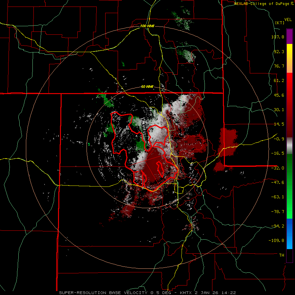Select the 61.2 legend value
The height and width of the screenshot is (295, 295).
pyautogui.click(x=279, y=81)
